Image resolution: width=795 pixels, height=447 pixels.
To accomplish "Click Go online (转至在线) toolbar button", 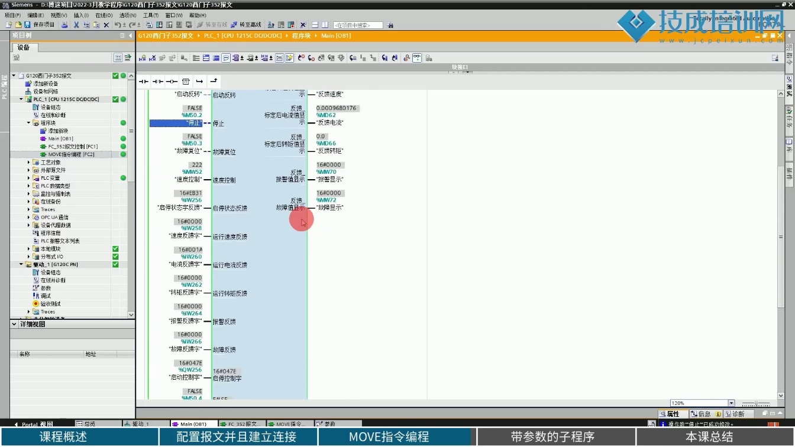I will pyautogui.click(x=212, y=25).
